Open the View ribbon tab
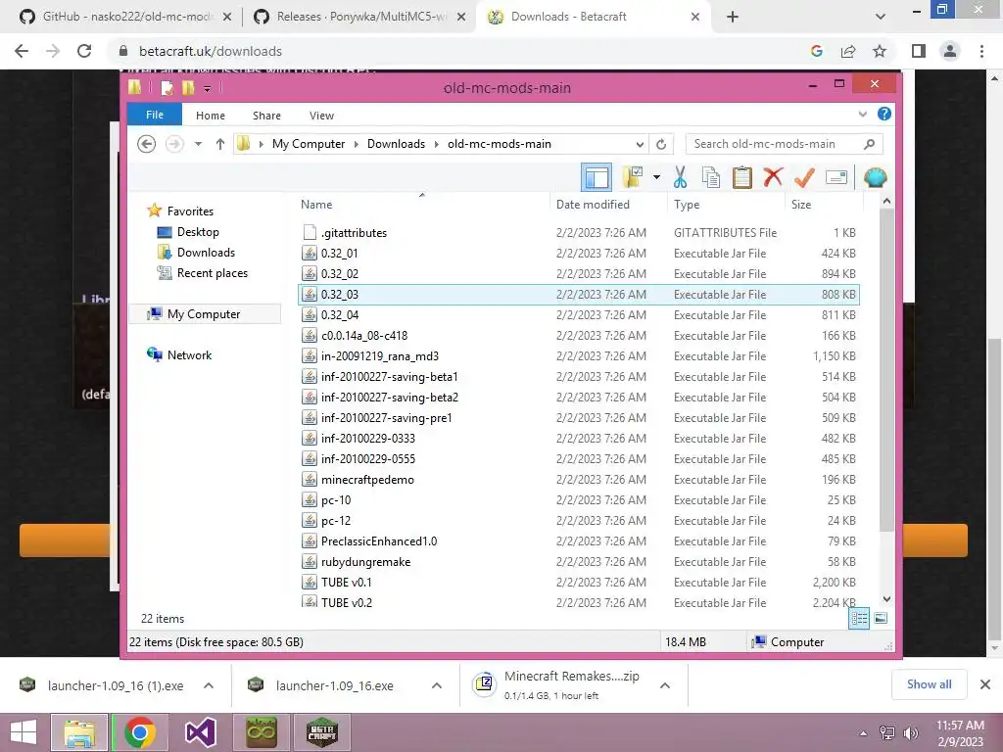 (321, 116)
